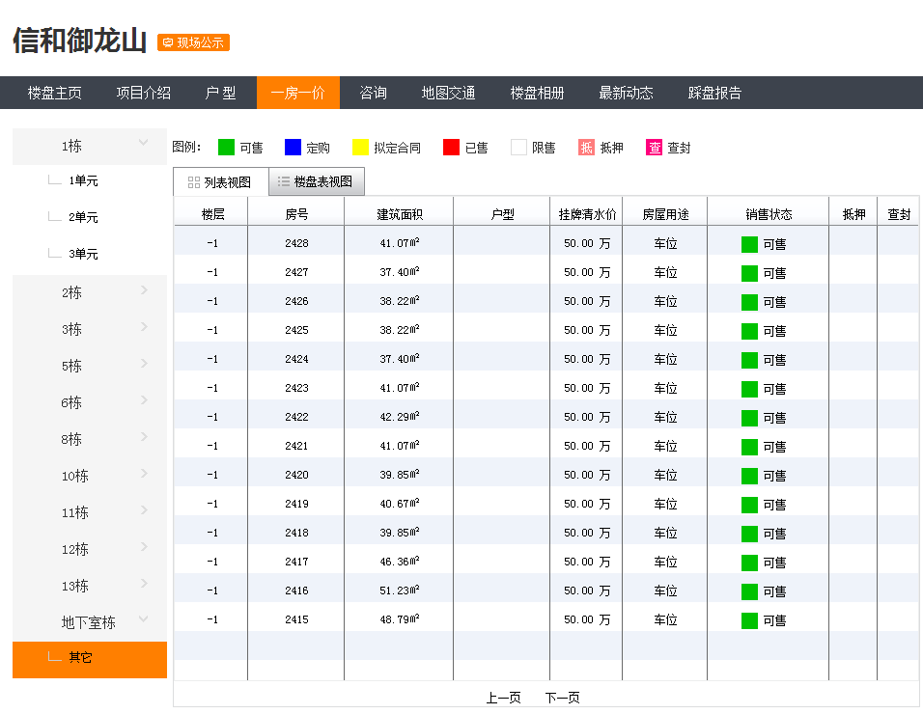Expand the 2栋 tree section
The width and height of the screenshot is (923, 714).
[x=89, y=291]
